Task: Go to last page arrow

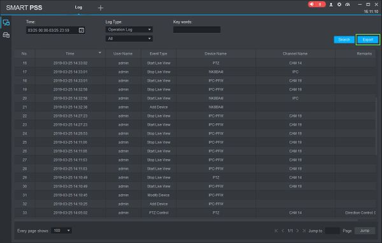Action: pyautogui.click(x=304, y=230)
